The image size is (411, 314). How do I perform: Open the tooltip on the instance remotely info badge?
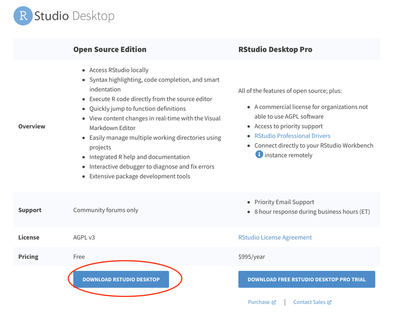pos(259,154)
